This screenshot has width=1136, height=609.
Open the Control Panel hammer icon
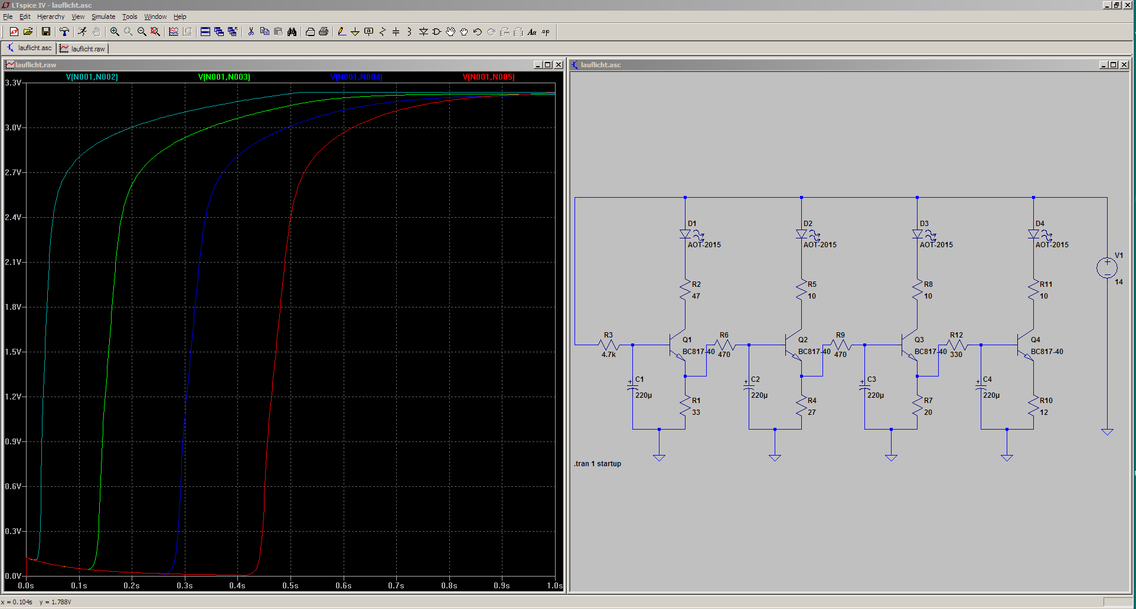(x=64, y=32)
